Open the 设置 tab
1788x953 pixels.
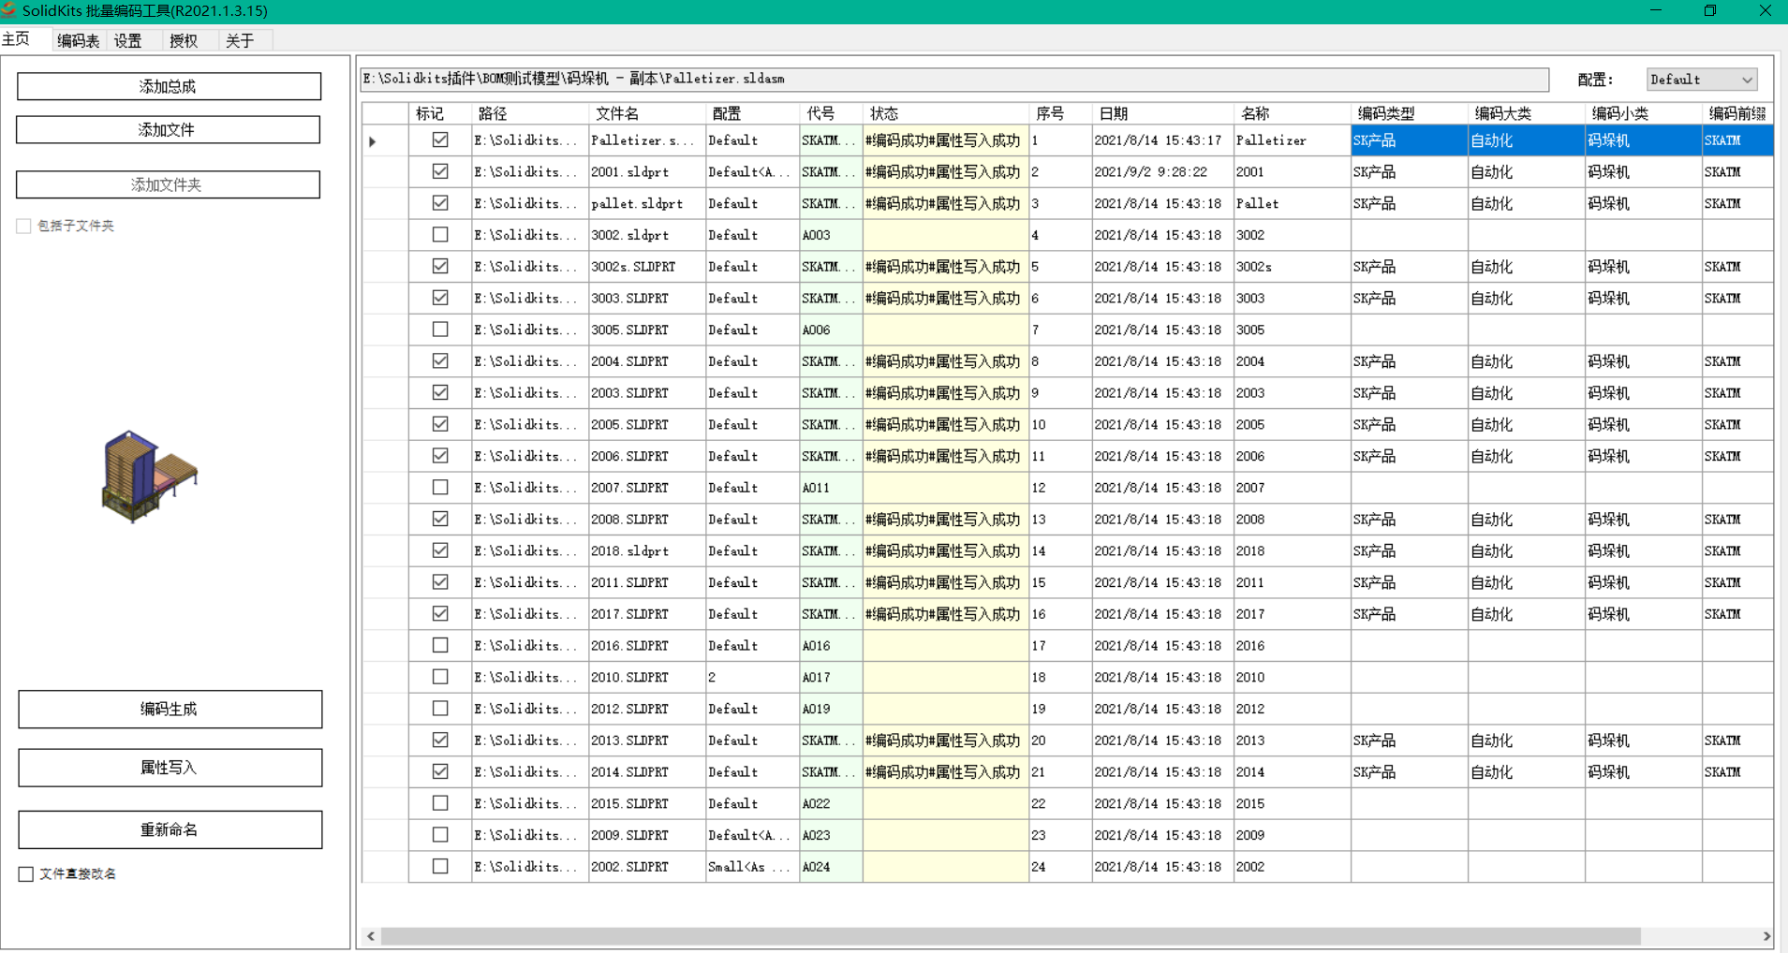(x=128, y=40)
